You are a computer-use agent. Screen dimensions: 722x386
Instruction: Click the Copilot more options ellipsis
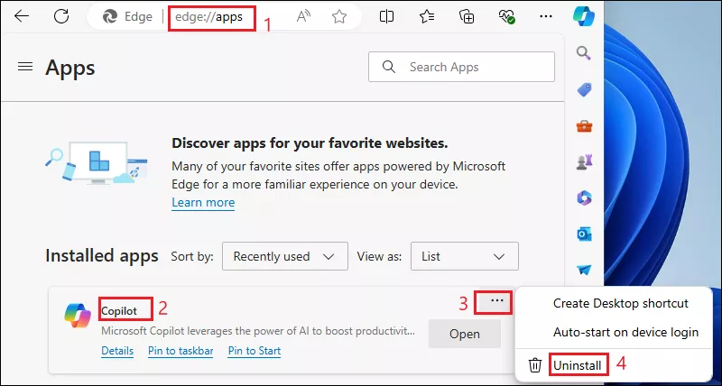click(x=497, y=301)
